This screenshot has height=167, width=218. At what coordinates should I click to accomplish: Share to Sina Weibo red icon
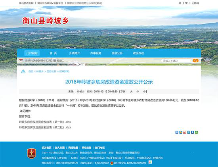click(x=184, y=132)
